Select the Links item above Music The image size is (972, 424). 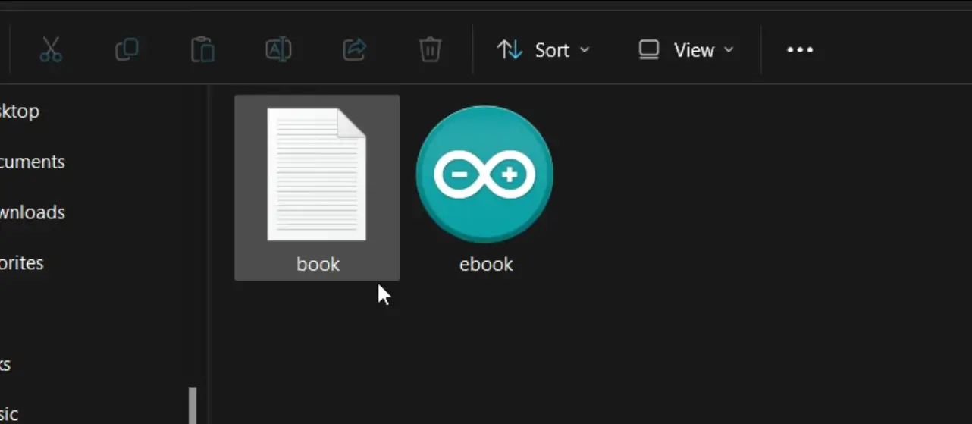coord(6,364)
